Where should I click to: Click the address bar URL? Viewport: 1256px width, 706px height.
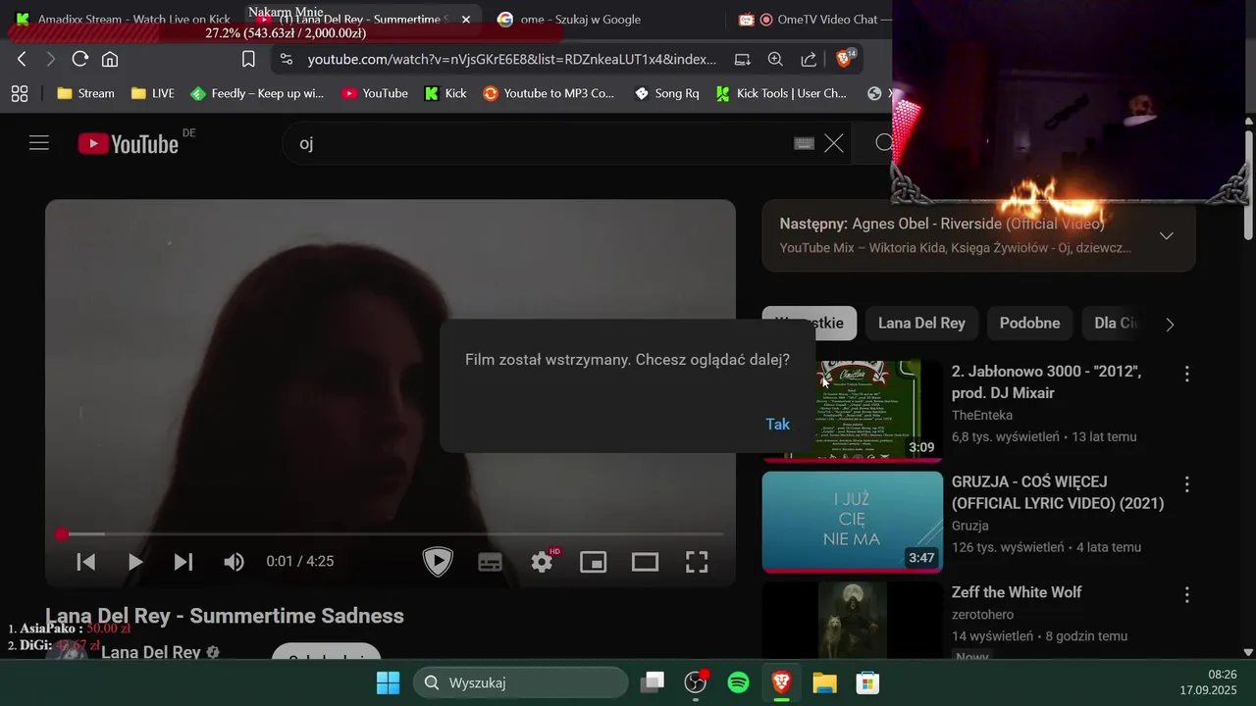pos(511,59)
